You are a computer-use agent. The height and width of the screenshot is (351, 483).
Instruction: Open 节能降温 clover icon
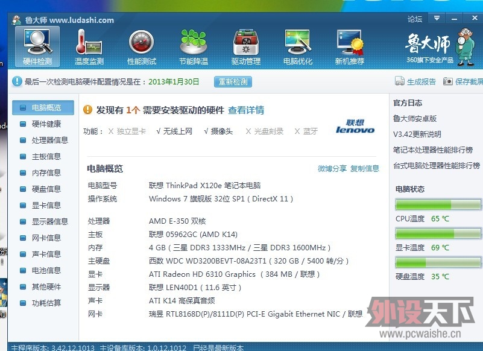[x=194, y=46]
